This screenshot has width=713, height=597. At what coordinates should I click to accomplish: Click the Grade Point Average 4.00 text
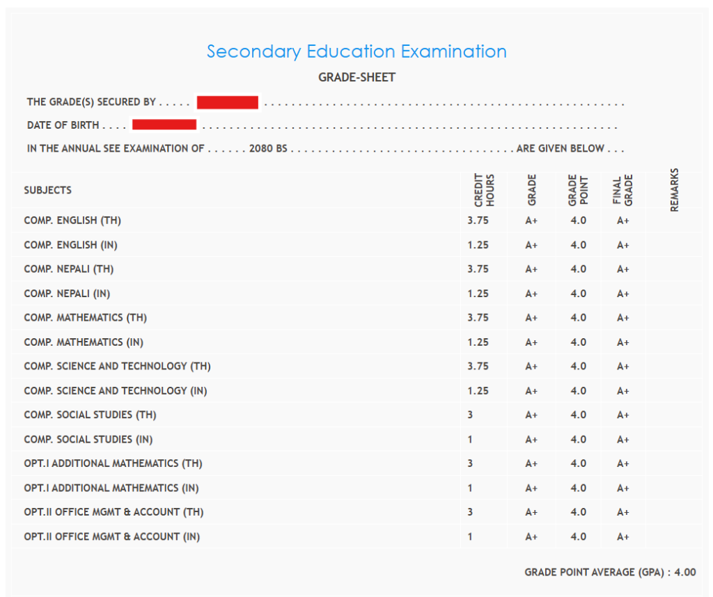point(609,573)
